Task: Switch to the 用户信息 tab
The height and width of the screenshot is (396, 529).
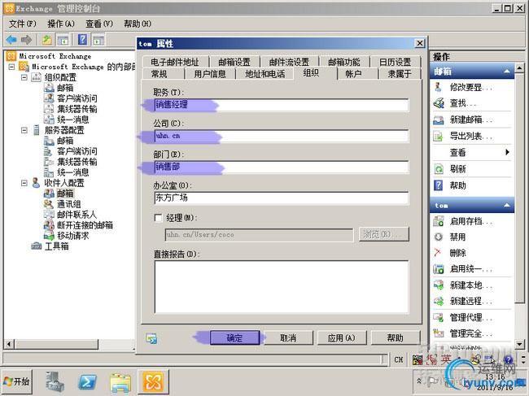Action: pos(210,74)
